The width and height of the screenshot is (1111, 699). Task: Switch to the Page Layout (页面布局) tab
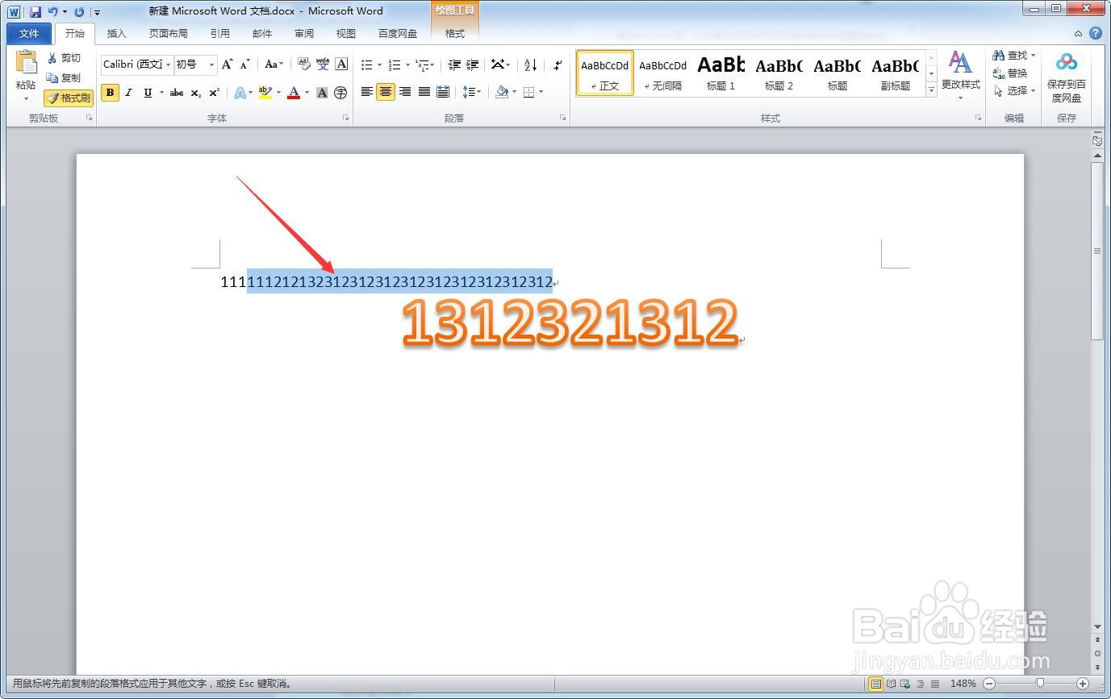pos(169,33)
